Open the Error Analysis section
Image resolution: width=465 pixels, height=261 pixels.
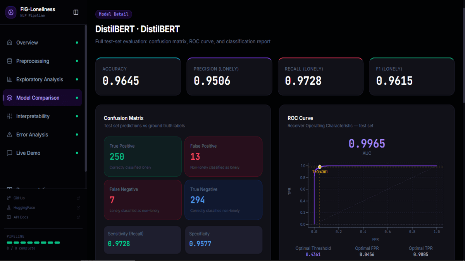42,135
